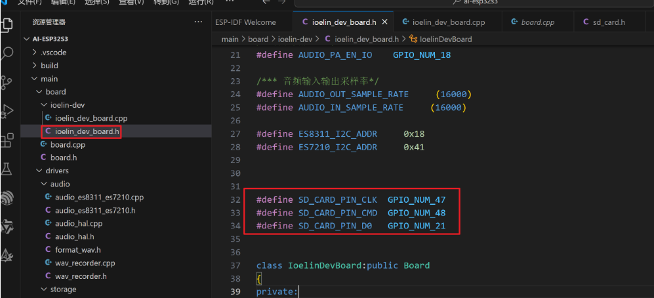
Task: Click the ioelin-dev breadcrumb segment
Action: pos(295,39)
